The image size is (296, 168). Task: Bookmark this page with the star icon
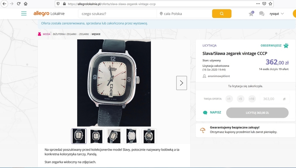click(271, 4)
